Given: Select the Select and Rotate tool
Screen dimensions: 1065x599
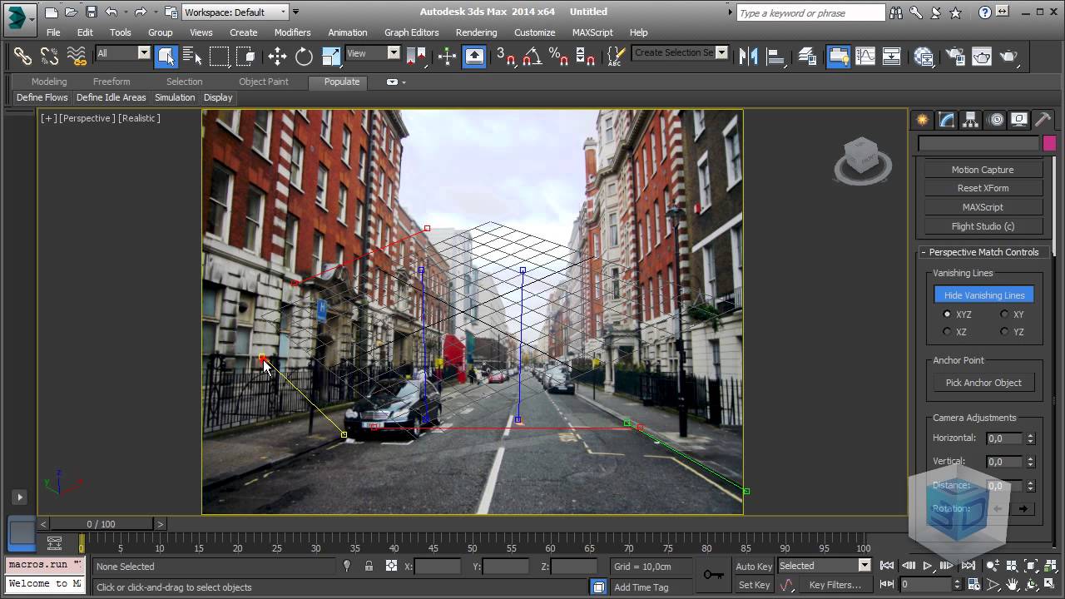Looking at the screenshot, I should click(x=304, y=56).
